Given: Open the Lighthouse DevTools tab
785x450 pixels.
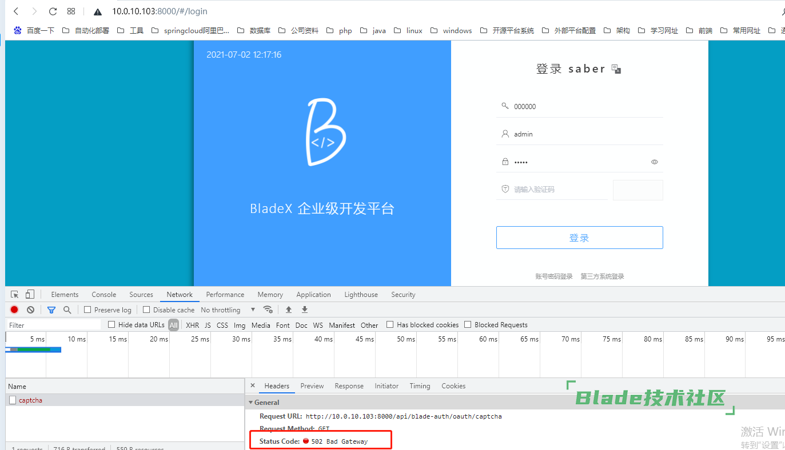Looking at the screenshot, I should (x=361, y=295).
